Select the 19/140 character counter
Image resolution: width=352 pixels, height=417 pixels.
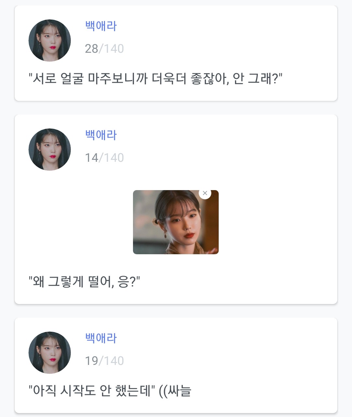click(x=104, y=361)
